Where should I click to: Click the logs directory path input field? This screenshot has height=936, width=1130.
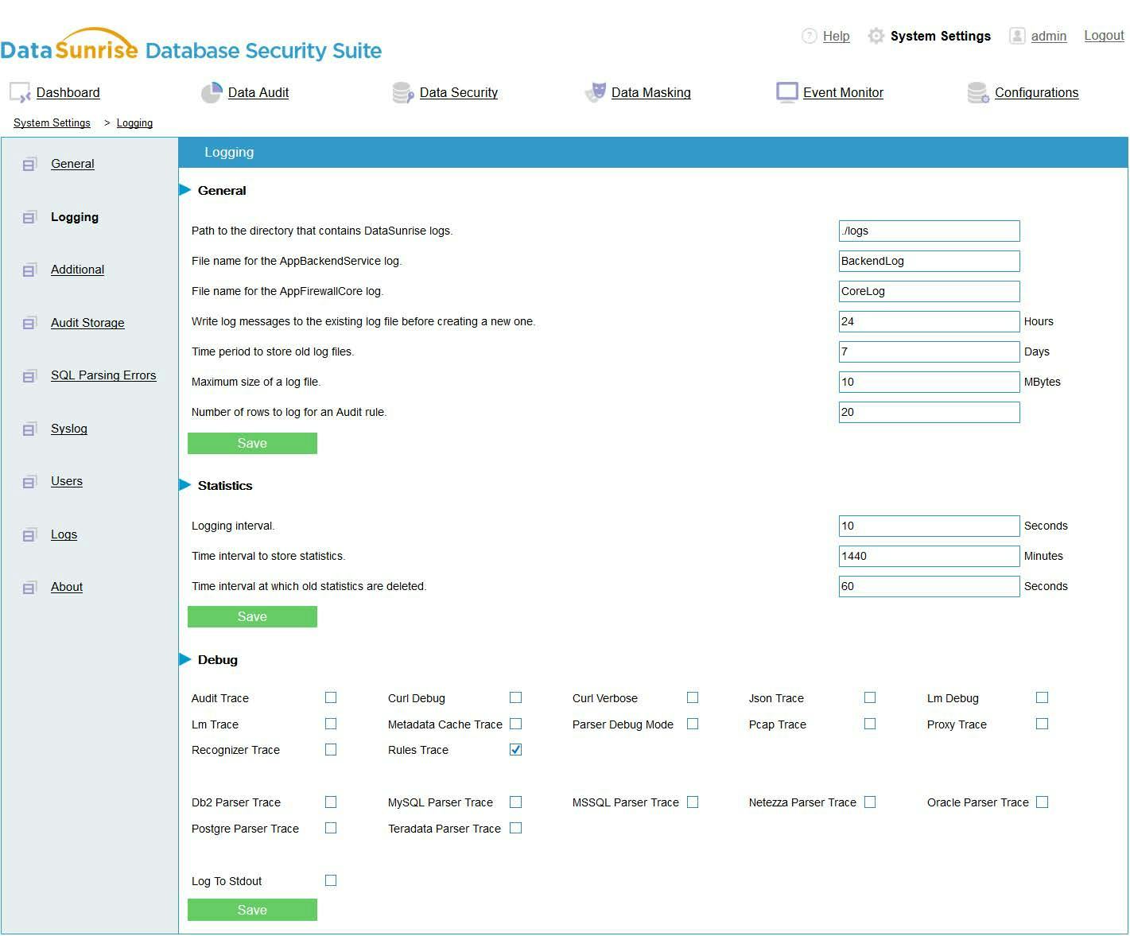click(928, 231)
